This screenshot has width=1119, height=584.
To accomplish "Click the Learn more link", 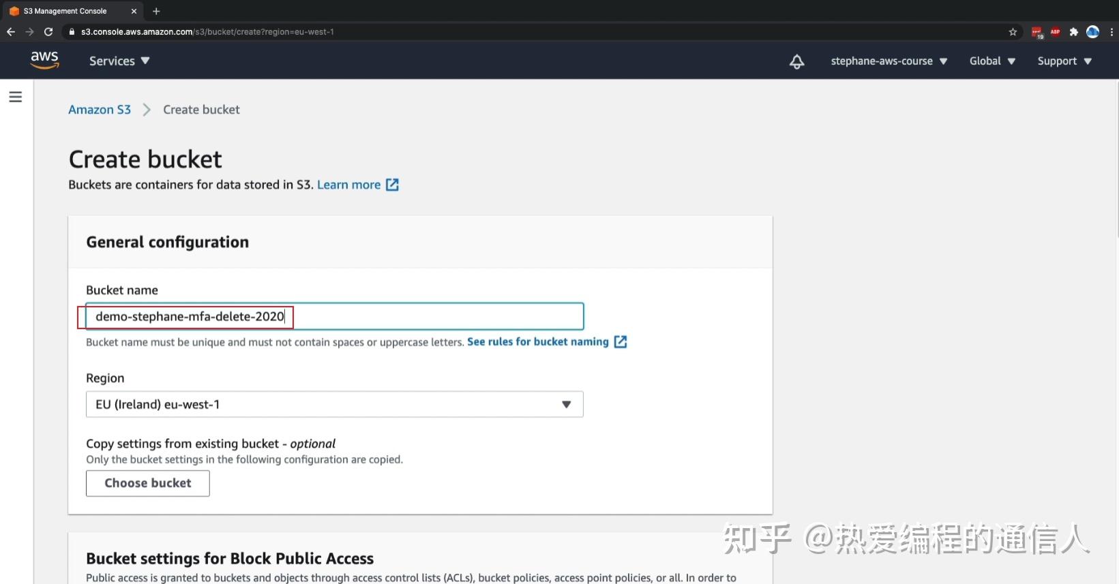I will (x=348, y=185).
